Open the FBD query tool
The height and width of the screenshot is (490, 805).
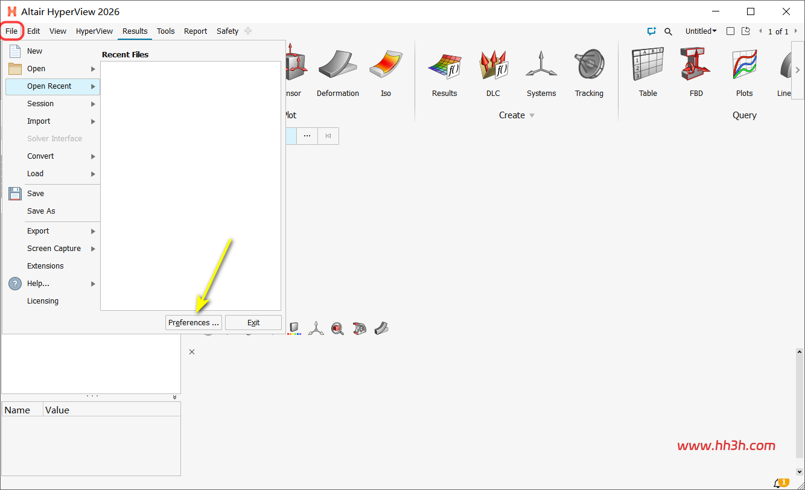coord(696,72)
